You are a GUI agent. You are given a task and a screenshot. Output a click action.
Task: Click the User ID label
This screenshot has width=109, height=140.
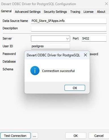tap(8, 46)
